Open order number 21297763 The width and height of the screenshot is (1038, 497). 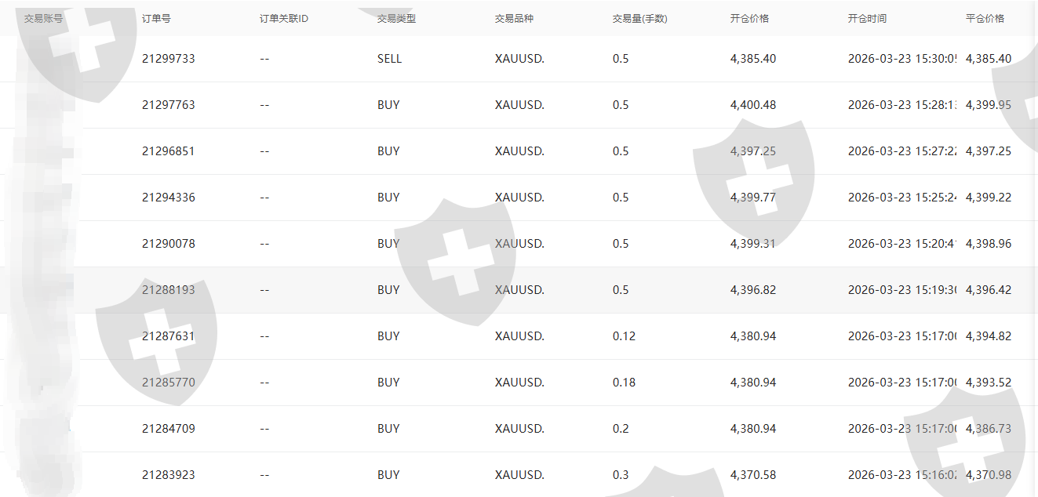pos(168,105)
